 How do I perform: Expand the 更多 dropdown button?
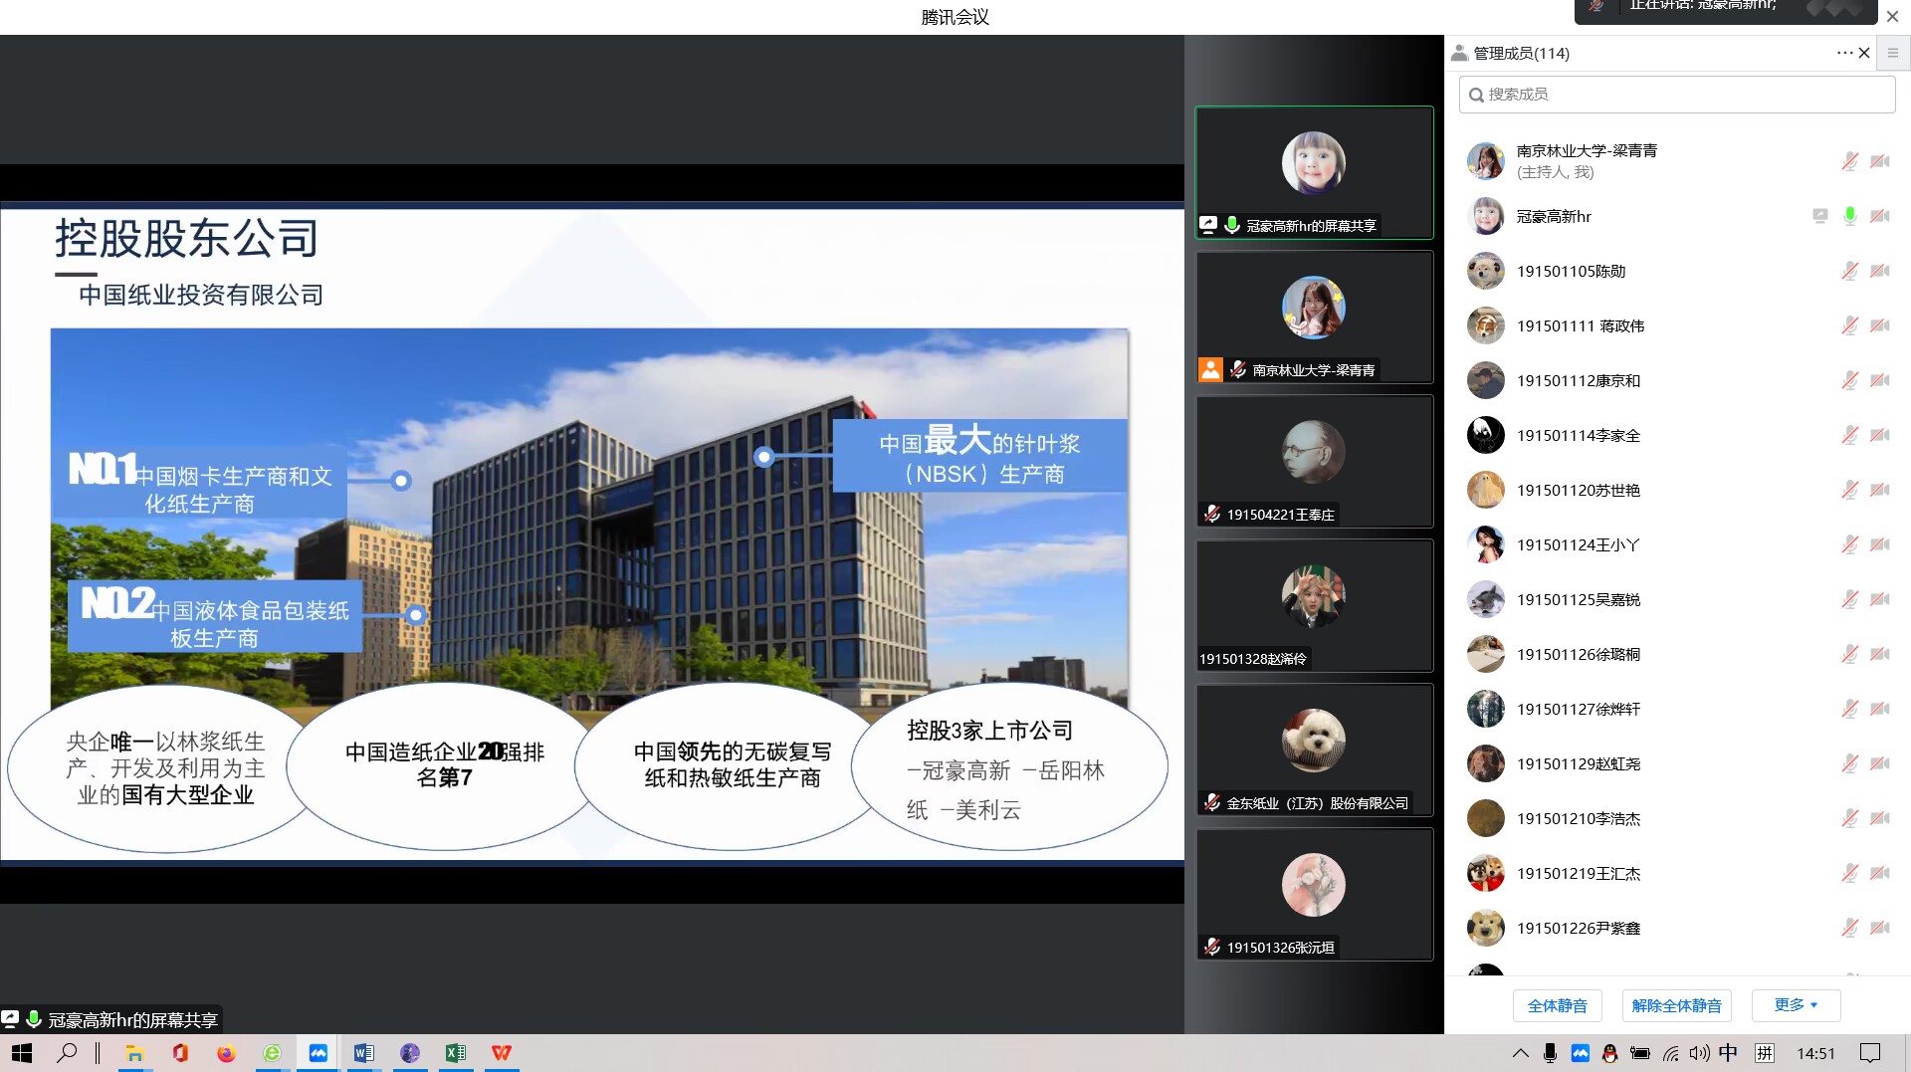click(1797, 1005)
